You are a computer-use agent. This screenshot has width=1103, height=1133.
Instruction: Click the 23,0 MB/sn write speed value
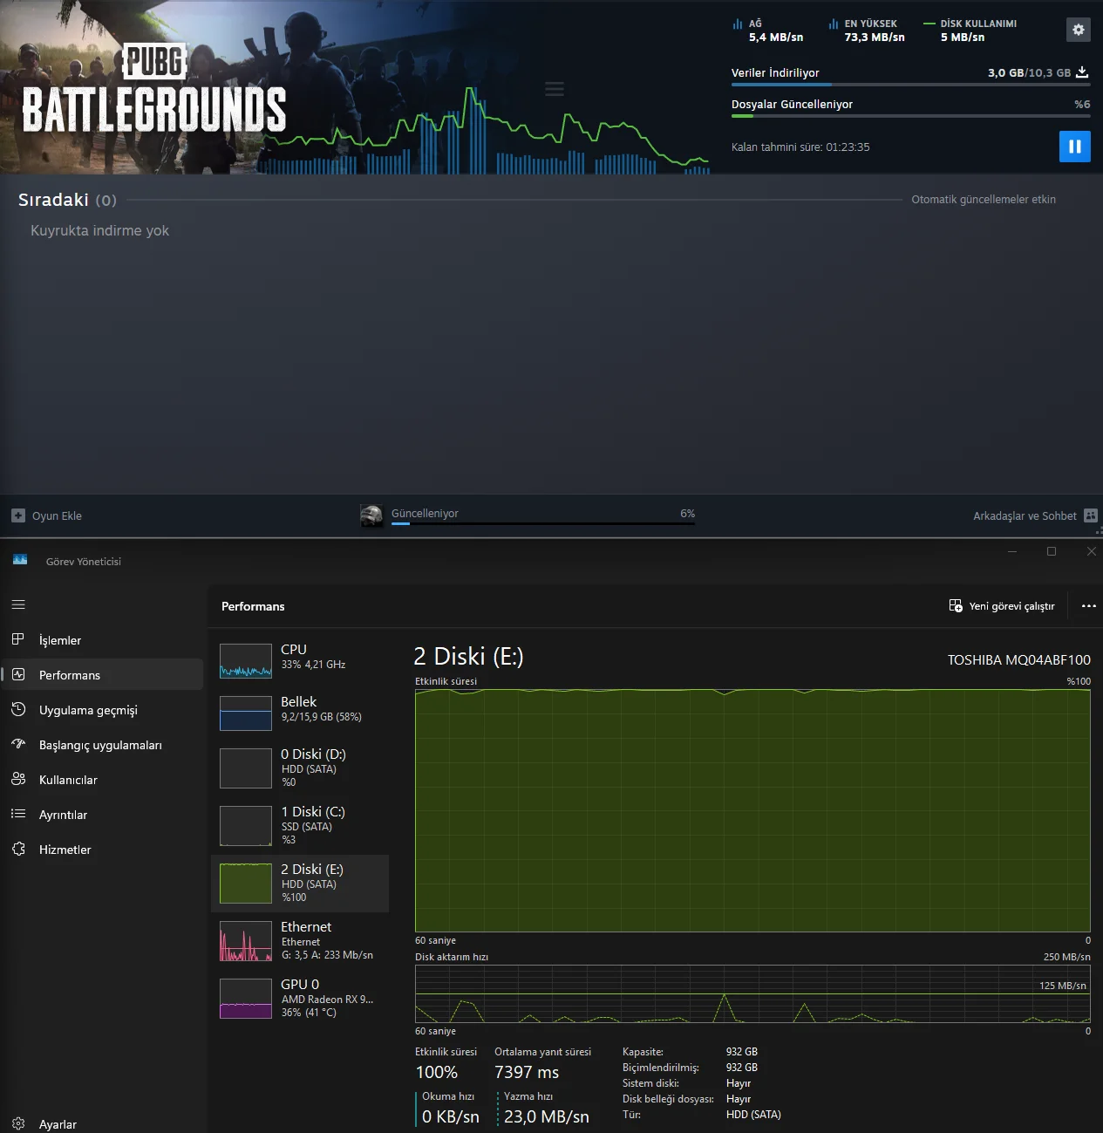547,1116
